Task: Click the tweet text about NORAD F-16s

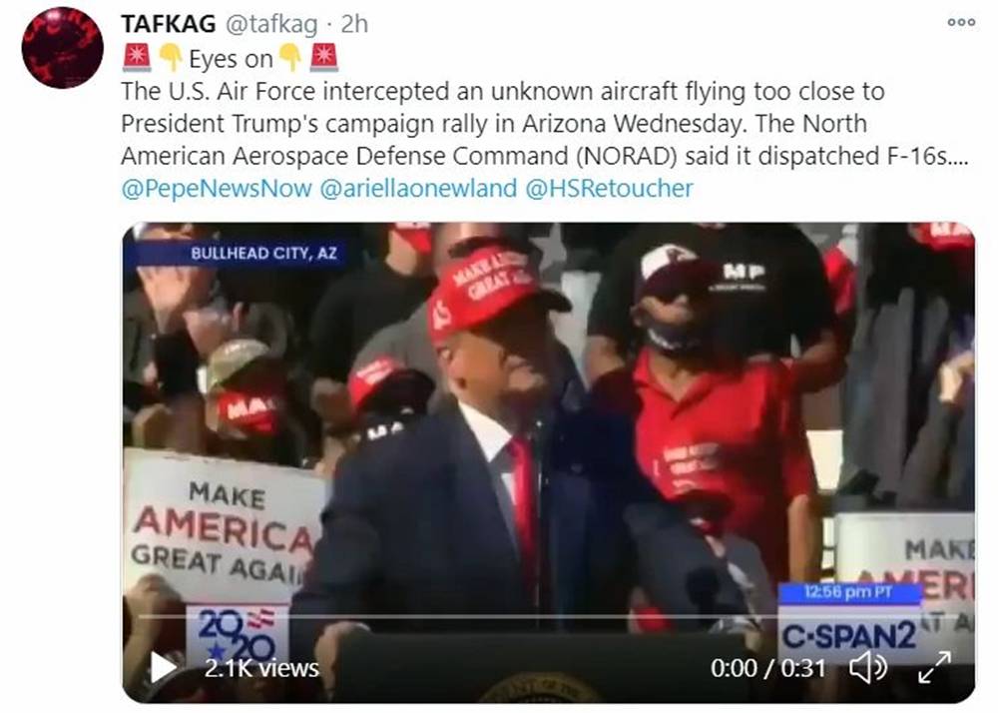Action: [x=545, y=124]
